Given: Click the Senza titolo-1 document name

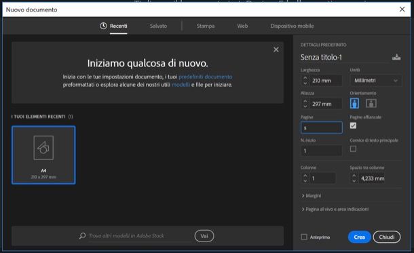Looking at the screenshot, I should pos(321,57).
